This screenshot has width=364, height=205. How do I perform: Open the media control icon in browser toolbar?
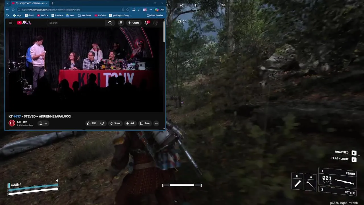(133, 10)
